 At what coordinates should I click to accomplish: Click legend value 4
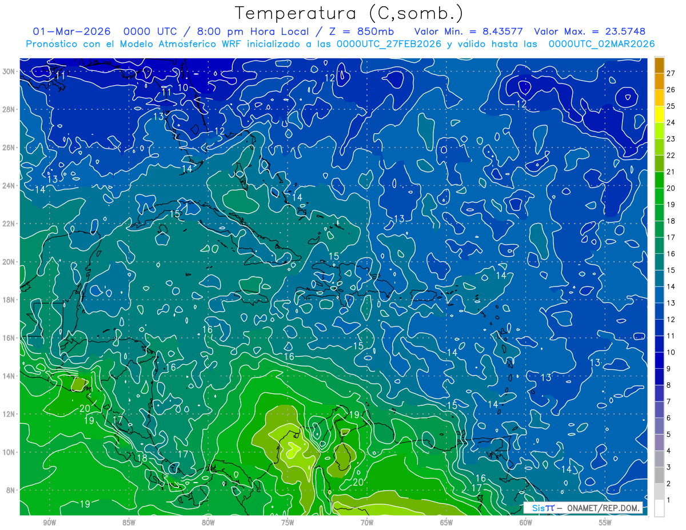click(x=669, y=451)
